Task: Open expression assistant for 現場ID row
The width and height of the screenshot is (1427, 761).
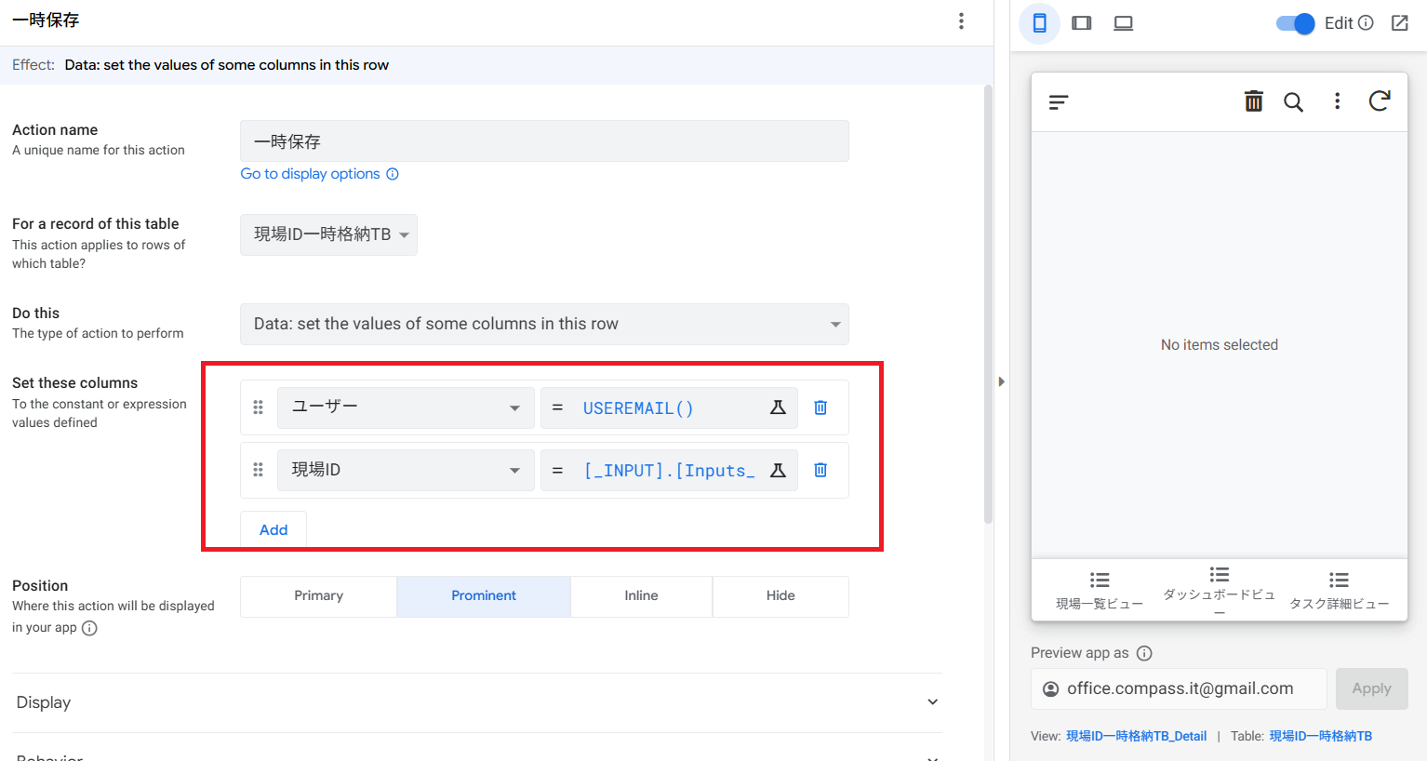Action: pyautogui.click(x=778, y=470)
